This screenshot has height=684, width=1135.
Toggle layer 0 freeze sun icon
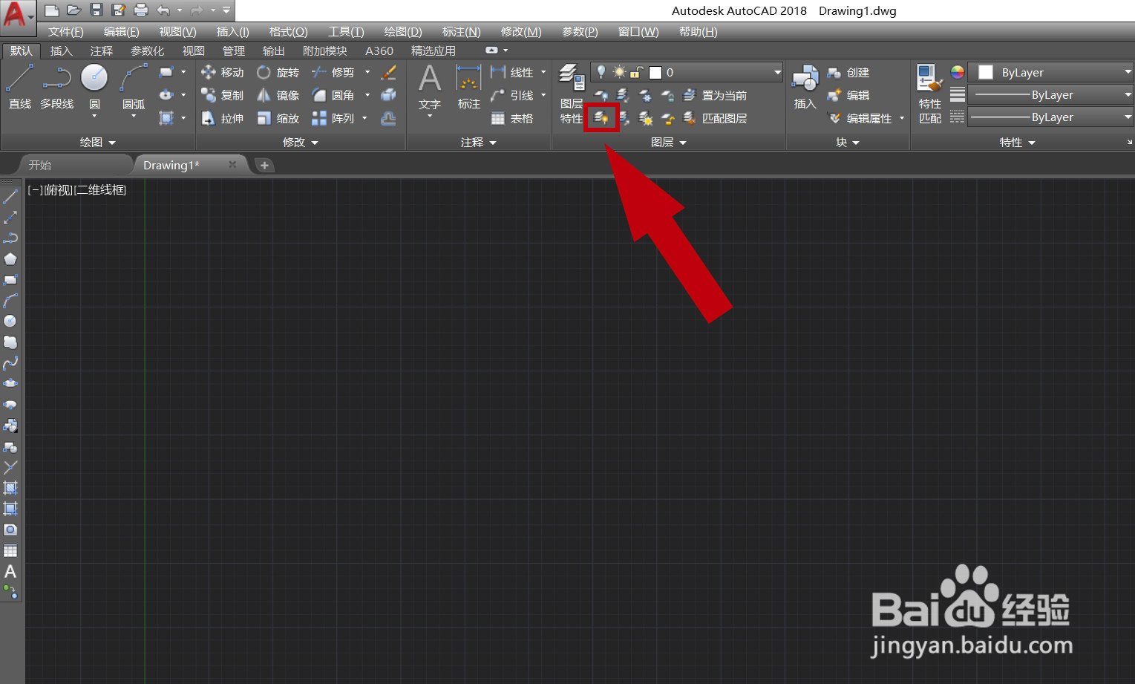(619, 72)
